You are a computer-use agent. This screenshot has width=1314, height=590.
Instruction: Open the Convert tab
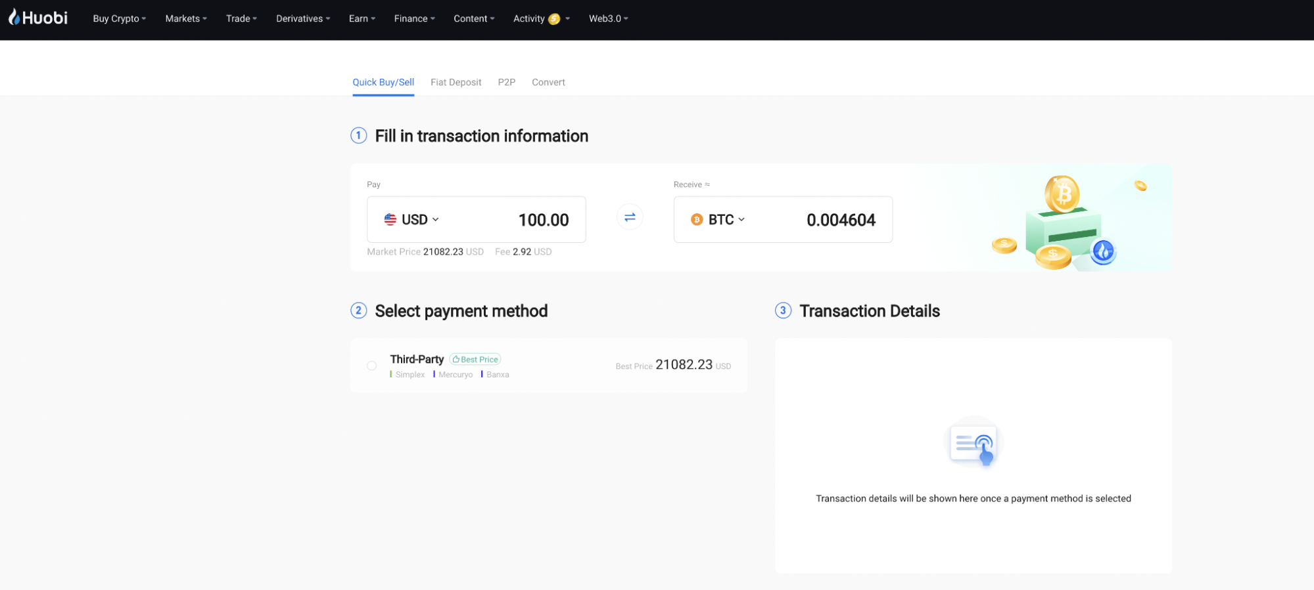[548, 83]
